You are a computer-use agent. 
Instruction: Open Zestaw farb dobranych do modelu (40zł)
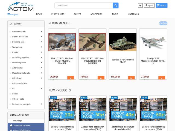tap(123, 128)
